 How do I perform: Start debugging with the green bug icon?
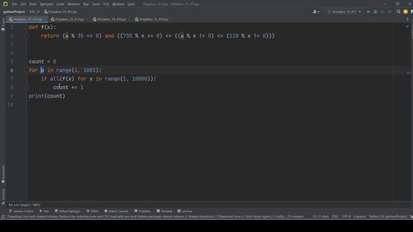376,12
